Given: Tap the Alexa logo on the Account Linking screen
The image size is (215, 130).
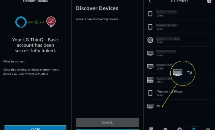Looking at the screenshot, I should pyautogui.click(x=21, y=22).
